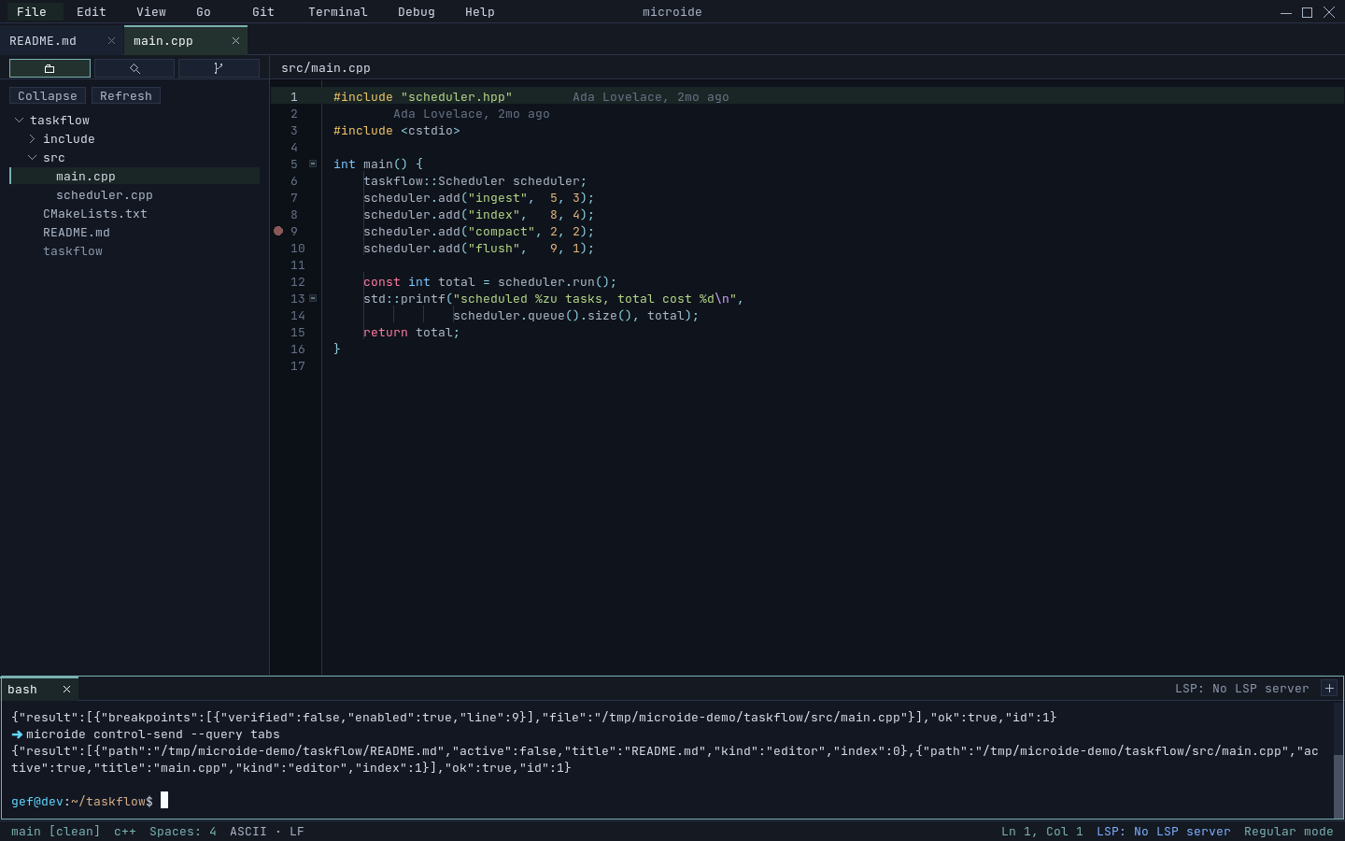The image size is (1345, 841).
Task: Open the Terminal menu
Action: click(338, 12)
